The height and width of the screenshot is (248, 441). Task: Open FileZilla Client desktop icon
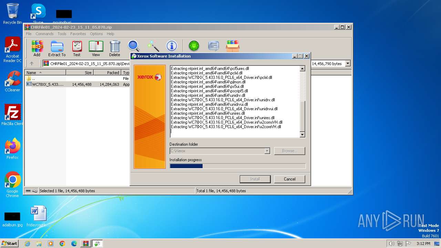point(12,115)
